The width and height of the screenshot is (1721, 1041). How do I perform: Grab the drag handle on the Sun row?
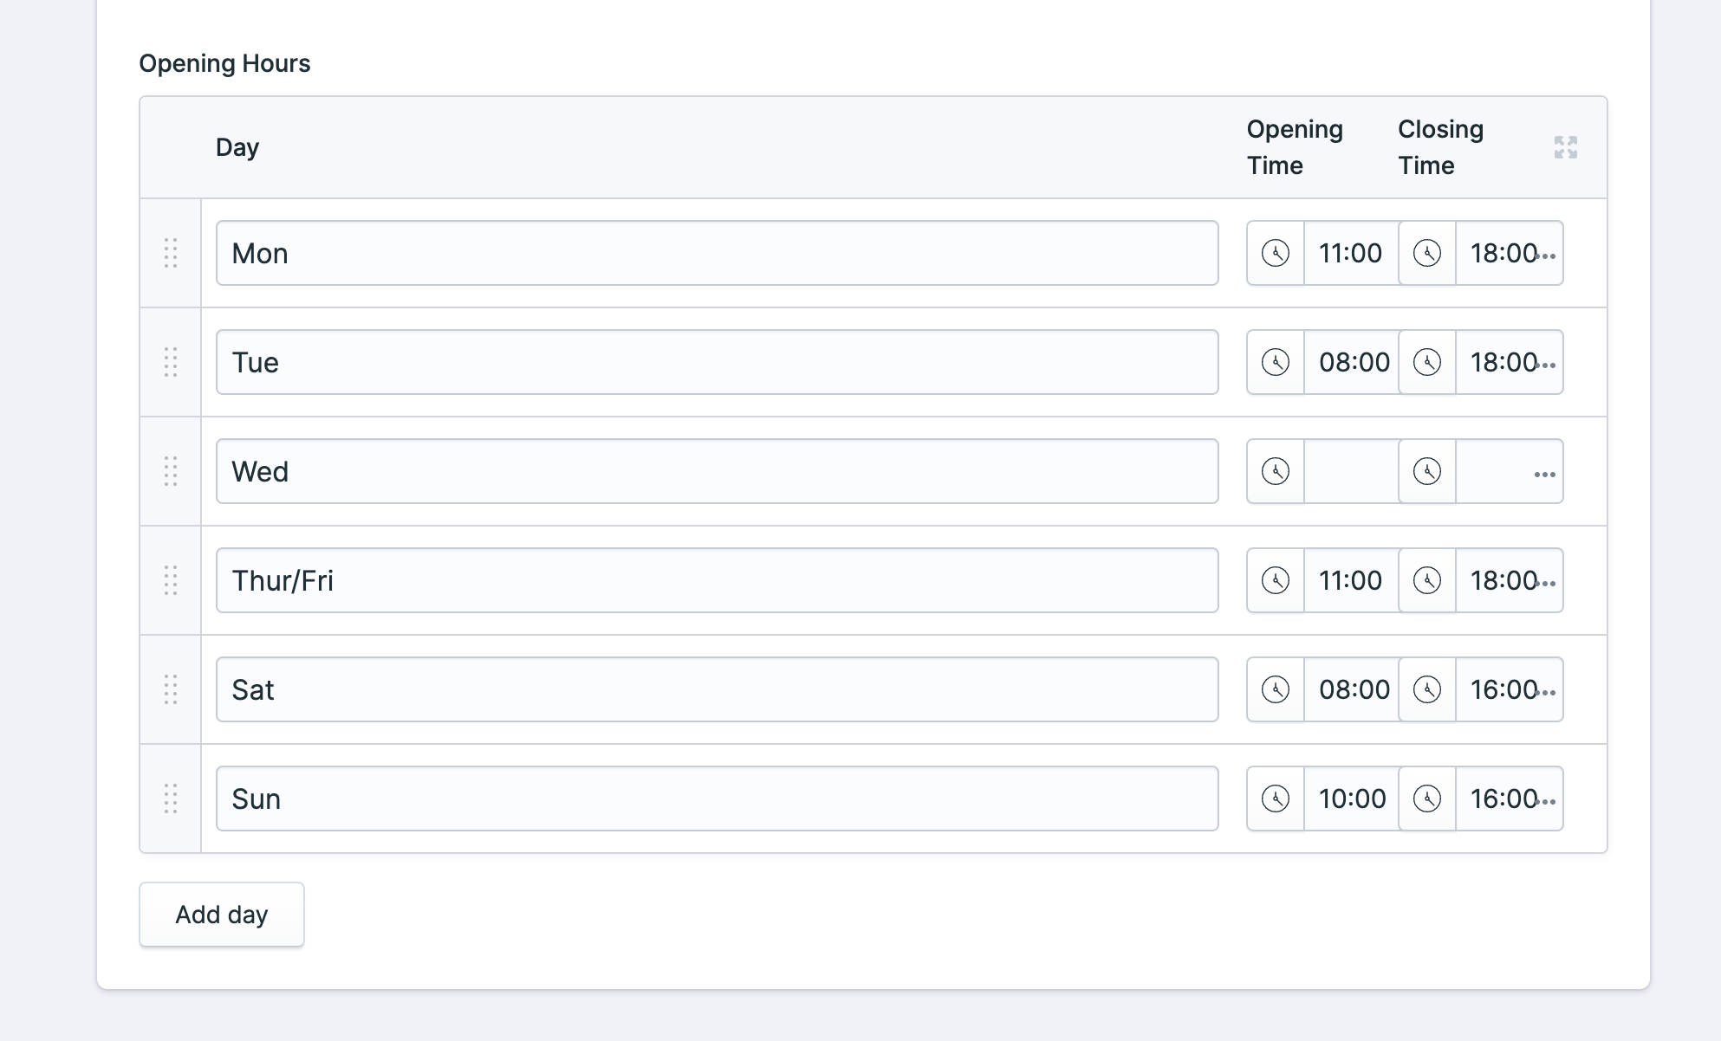tap(171, 799)
